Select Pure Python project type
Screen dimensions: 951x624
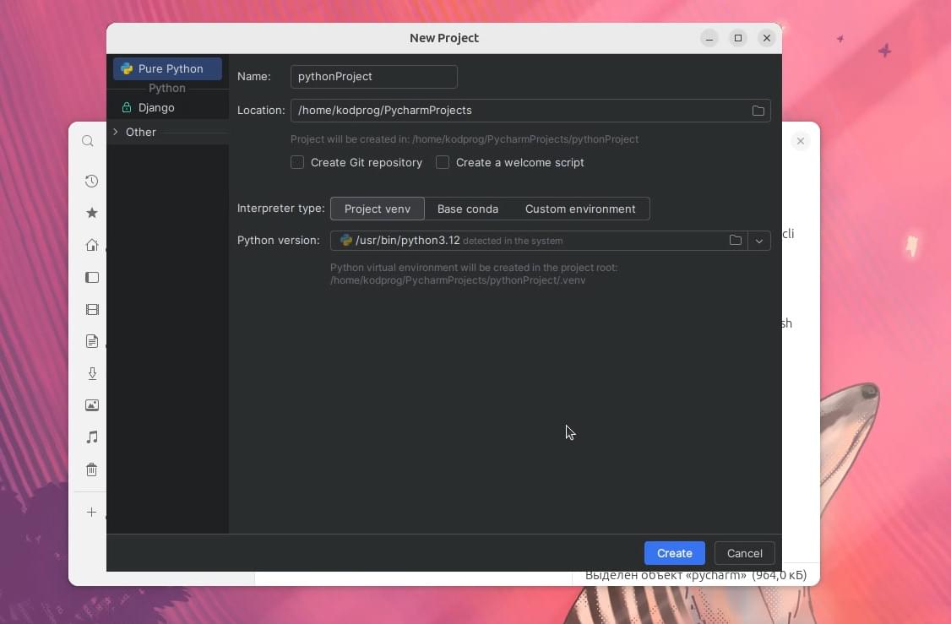click(x=167, y=68)
